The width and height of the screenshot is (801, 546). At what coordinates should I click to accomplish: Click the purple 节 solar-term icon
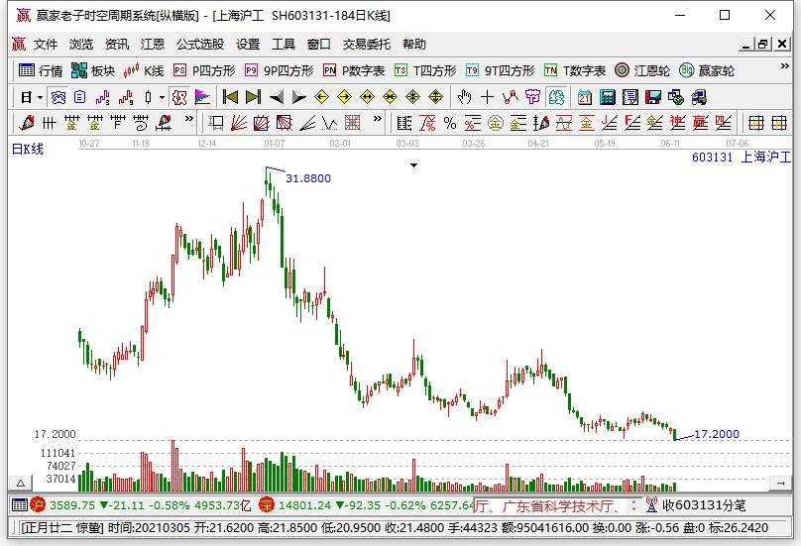coord(532,97)
